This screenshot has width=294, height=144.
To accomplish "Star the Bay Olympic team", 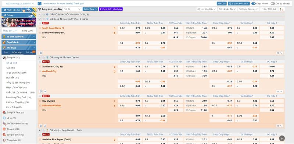I will point(40,101).
